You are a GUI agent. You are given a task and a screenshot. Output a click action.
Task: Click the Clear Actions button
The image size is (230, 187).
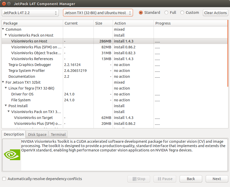point(215,13)
